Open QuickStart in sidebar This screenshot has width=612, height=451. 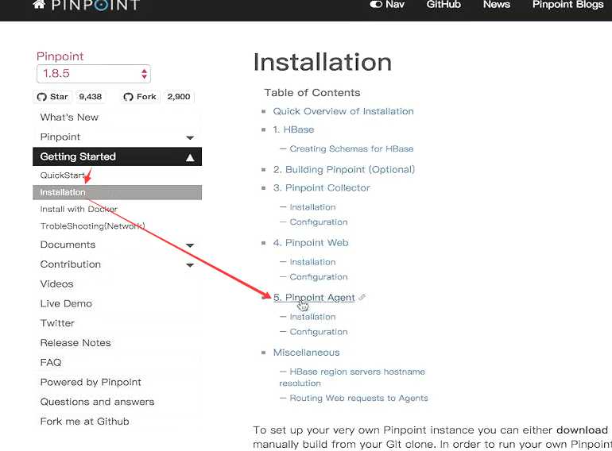[x=63, y=175]
